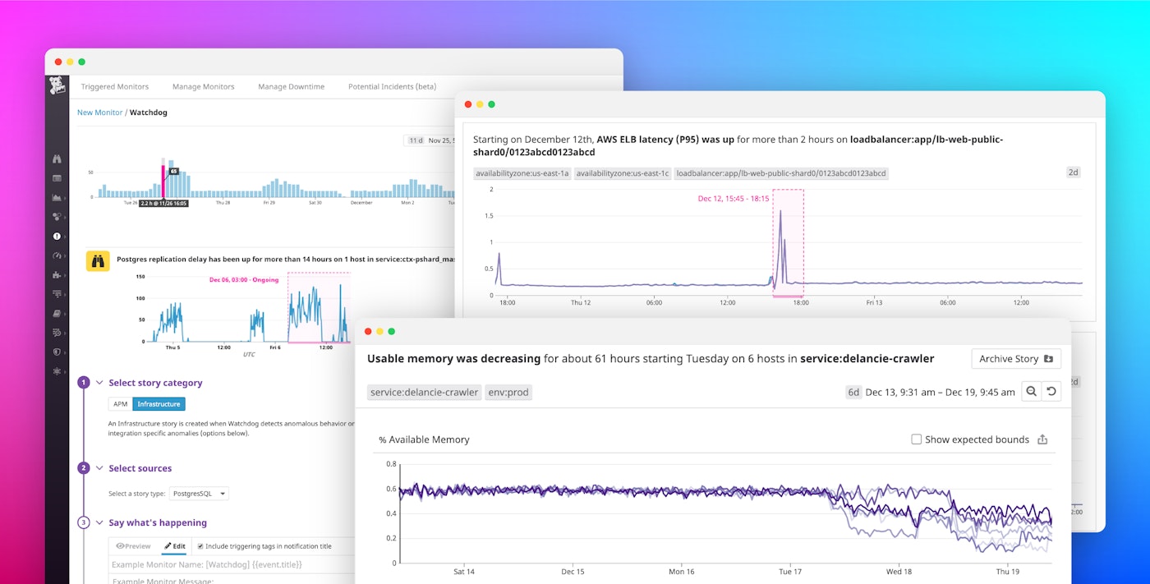
Task: Switch to the Manage Monitors tab
Action: (203, 86)
